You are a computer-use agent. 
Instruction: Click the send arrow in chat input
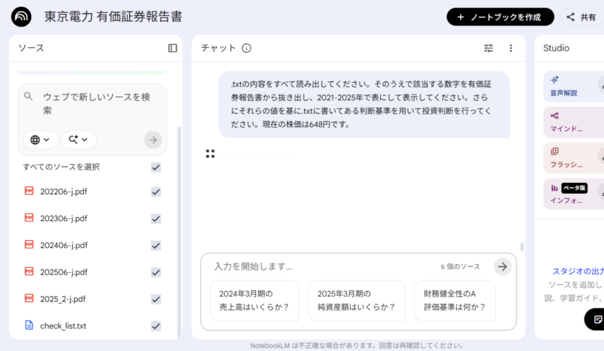click(502, 267)
